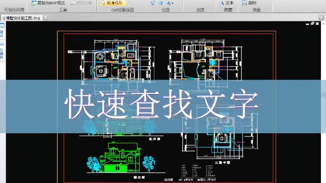The height and width of the screenshot is (183, 326).
Task: Click the 面积 measure area tool
Action: click(x=250, y=3)
